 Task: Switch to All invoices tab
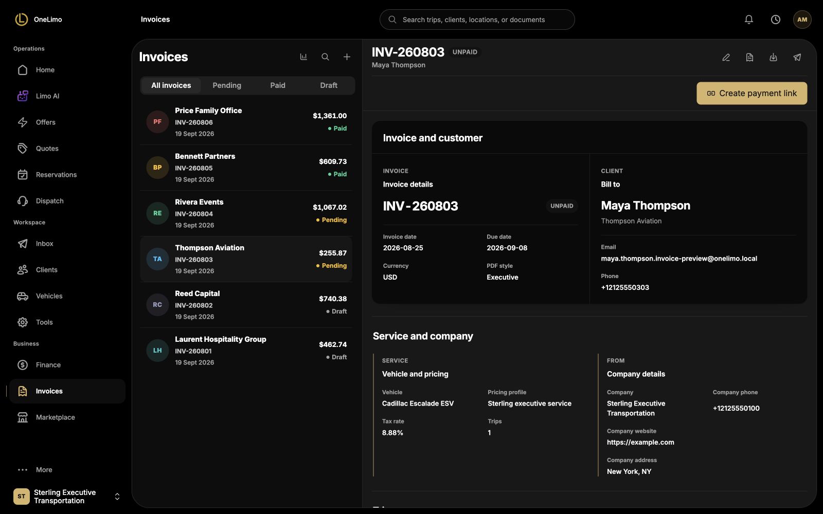pos(171,85)
